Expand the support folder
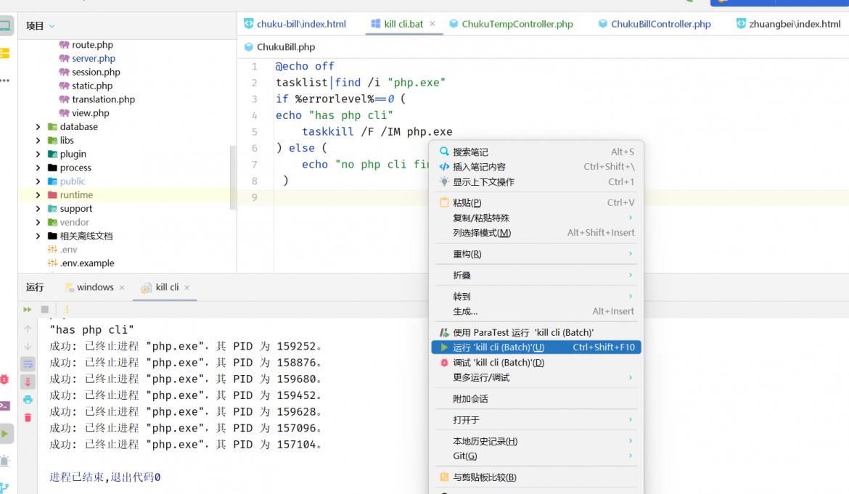Screen dimensions: 849x494 pyautogui.click(x=38, y=208)
